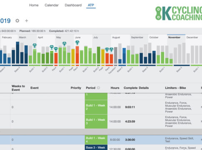Click the tall orange June race bar
The width and height of the screenshot is (202, 150).
pyautogui.click(x=77, y=55)
